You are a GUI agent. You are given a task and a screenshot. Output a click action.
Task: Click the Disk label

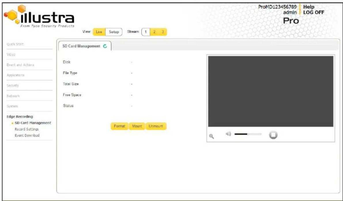point(67,62)
